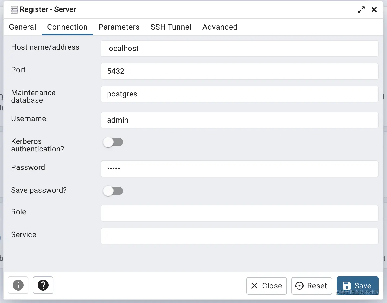Edit the Maintenance database field

point(239,94)
